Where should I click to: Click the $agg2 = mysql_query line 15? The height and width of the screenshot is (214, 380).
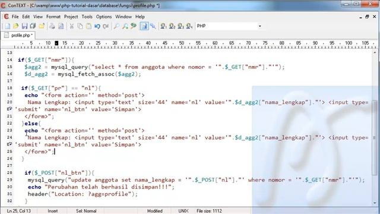pos(154,67)
